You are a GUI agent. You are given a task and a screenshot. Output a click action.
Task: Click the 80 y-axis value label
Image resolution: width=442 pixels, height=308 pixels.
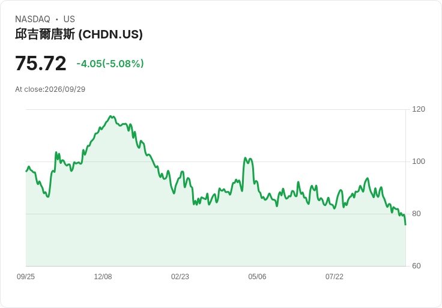click(416, 214)
